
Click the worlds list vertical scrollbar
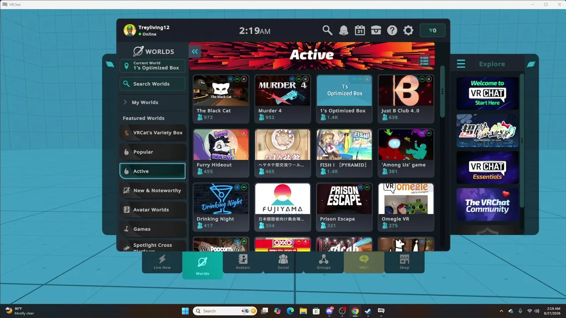pyautogui.click(x=442, y=92)
